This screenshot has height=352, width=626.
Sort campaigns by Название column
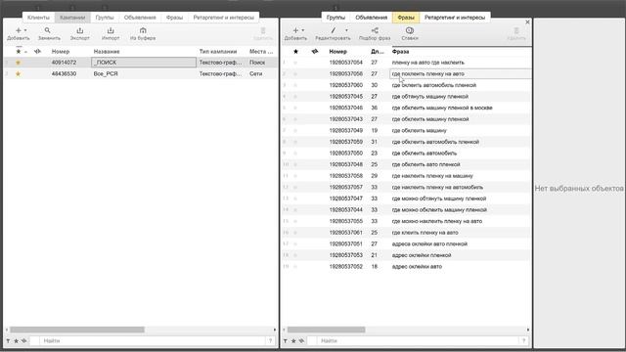click(x=107, y=52)
